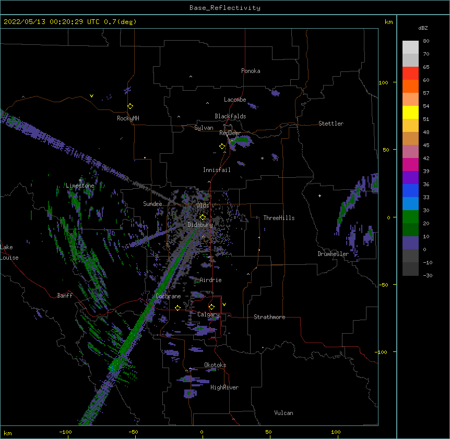Click the yellow diamond marker near RockyMH
Viewport: 450px width, 439px height.
pos(130,106)
